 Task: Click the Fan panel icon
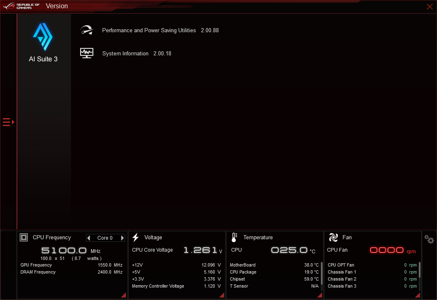[333, 238]
